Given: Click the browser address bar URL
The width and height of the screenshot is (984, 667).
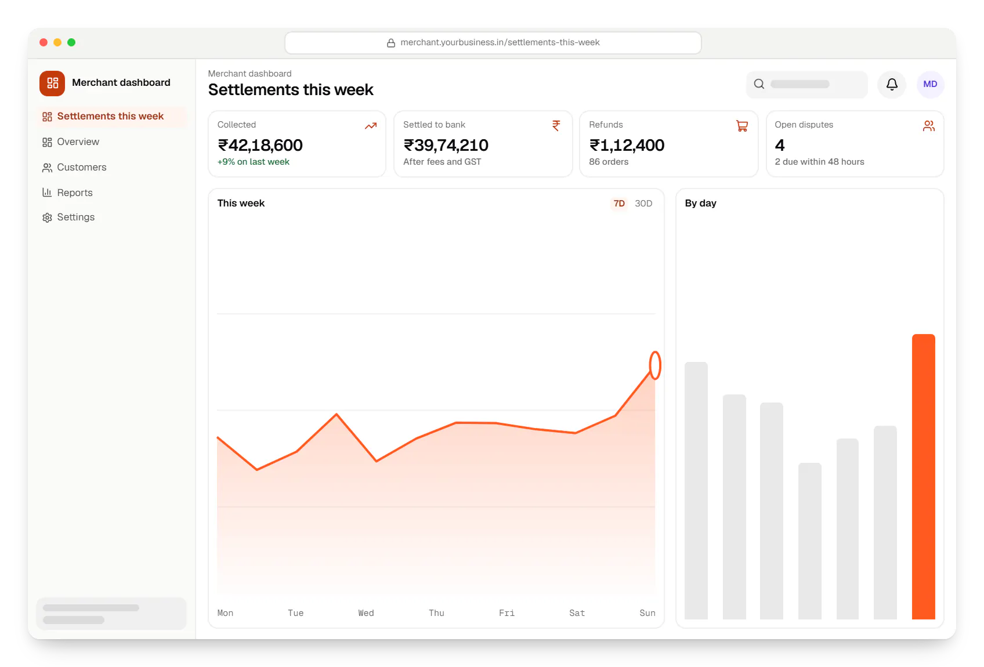Looking at the screenshot, I should point(493,43).
